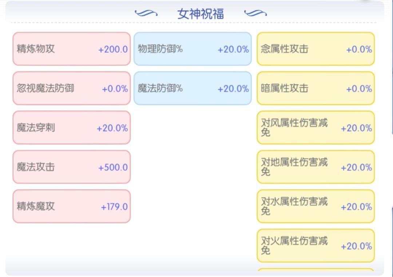Click the left swirl ornament beside the title

[146, 13]
